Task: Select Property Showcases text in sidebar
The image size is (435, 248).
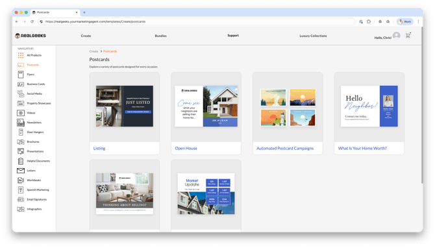Action: coord(39,103)
